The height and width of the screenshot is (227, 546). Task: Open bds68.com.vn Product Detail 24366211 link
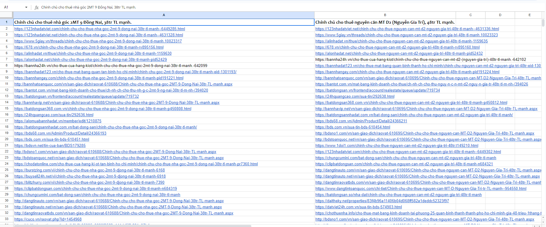tap(361, 121)
